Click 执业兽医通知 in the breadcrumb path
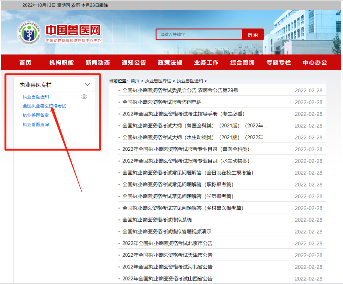This screenshot has width=343, height=284. (x=189, y=80)
